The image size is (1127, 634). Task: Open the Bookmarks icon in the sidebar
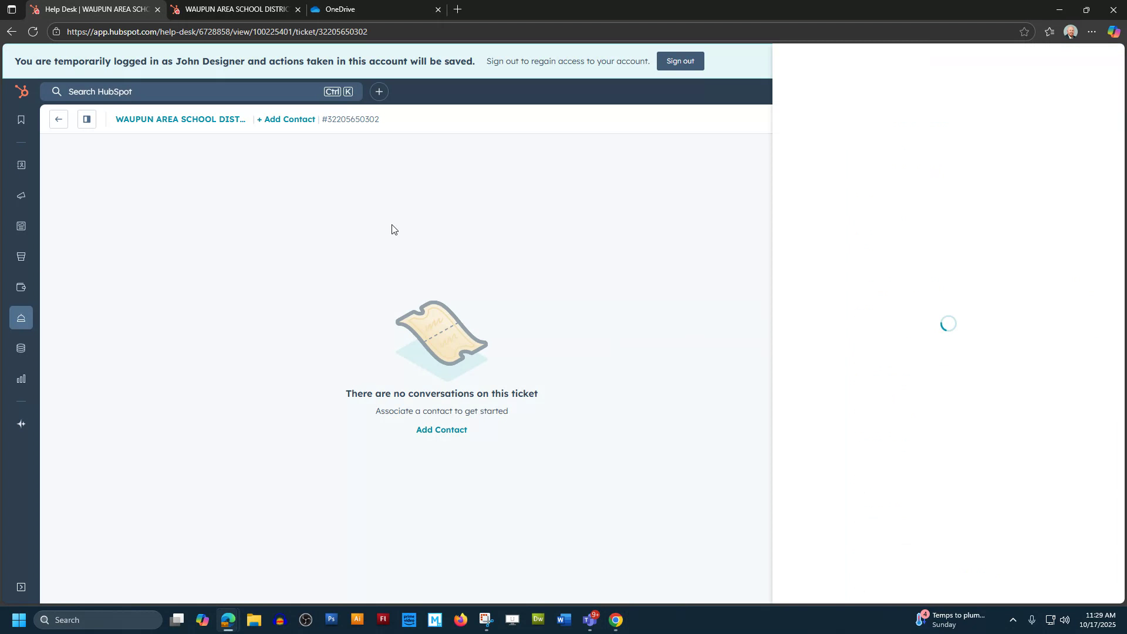pos(21,119)
